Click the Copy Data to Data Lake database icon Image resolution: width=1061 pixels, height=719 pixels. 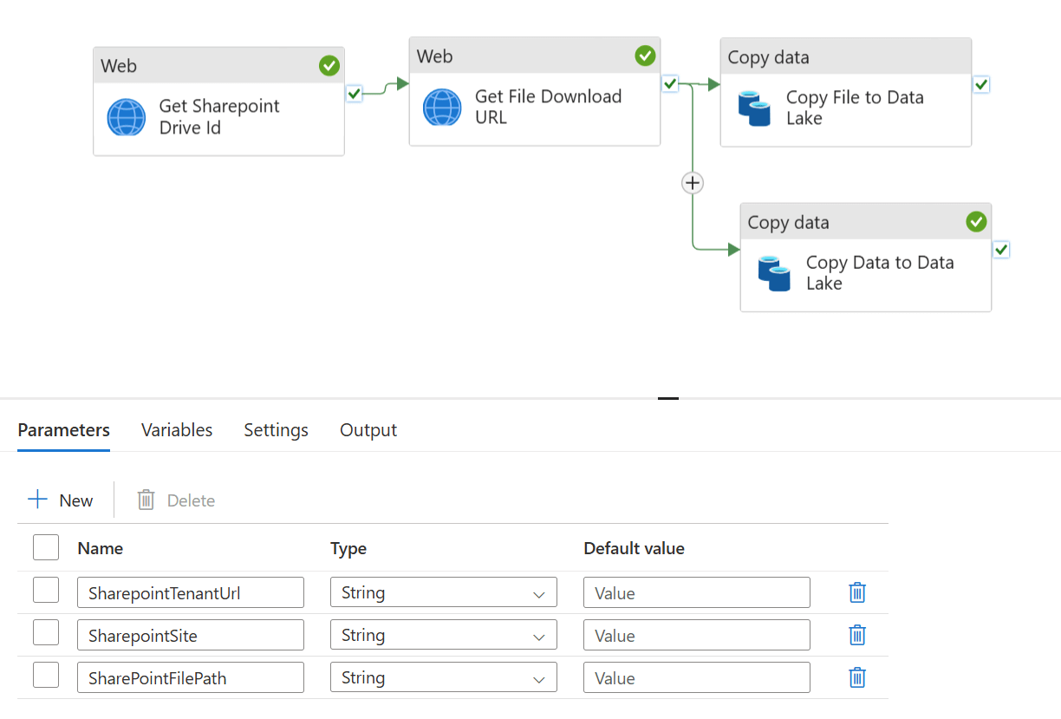pyautogui.click(x=774, y=272)
